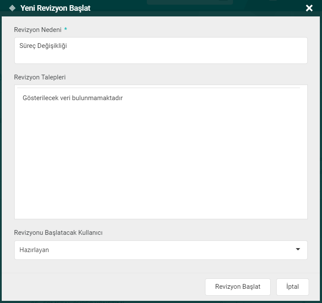Click the required asterisk beside Revizyon Nedeni

[x=66, y=29]
